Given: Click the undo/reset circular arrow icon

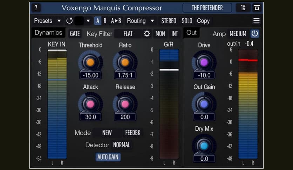Looking at the screenshot, I should point(69,21).
